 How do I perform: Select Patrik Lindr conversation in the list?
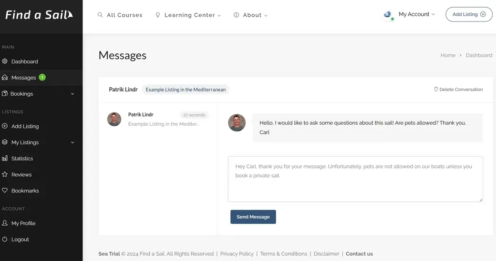point(157,119)
